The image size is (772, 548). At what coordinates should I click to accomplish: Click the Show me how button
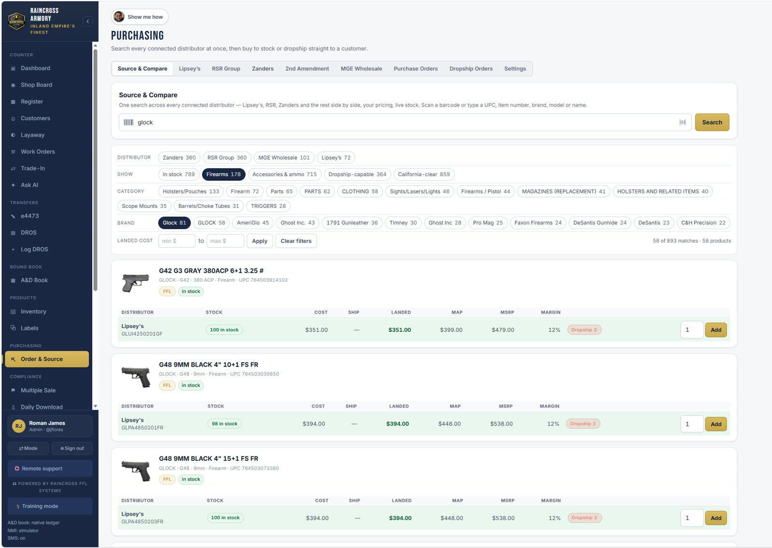pos(139,17)
